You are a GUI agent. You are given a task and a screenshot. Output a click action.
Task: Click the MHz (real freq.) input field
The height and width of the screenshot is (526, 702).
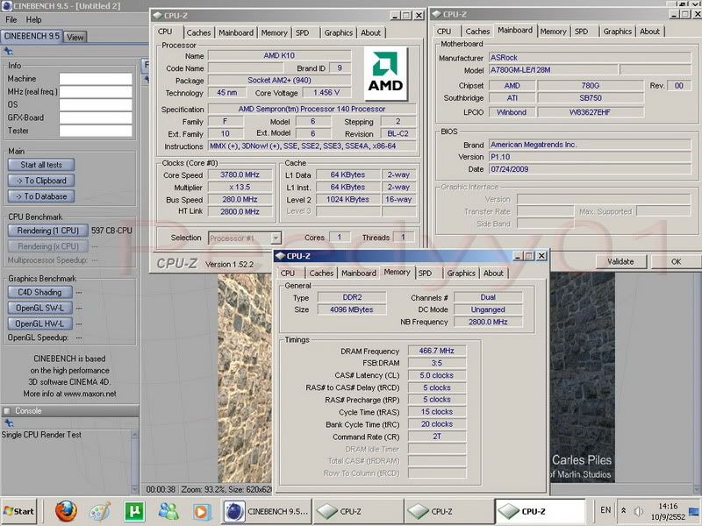[x=96, y=92]
